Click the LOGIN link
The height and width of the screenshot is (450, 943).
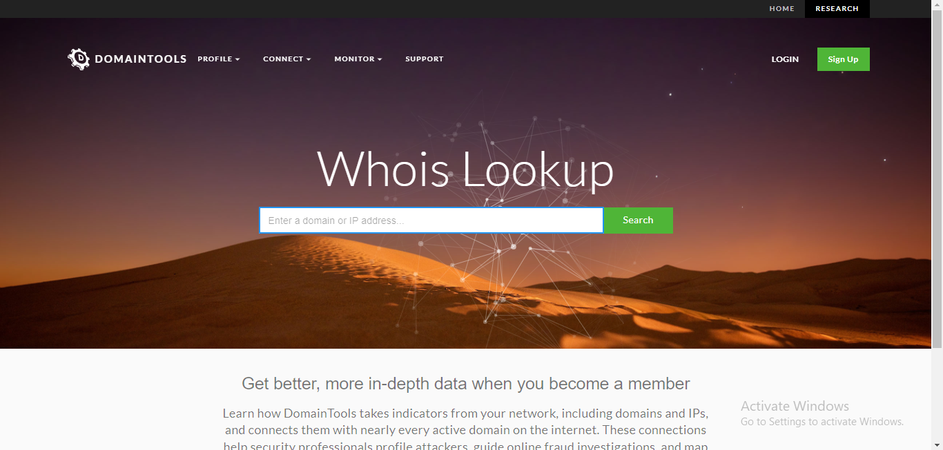point(785,59)
